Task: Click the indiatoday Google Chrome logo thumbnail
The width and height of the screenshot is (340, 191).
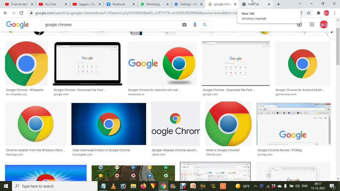Action: (x=162, y=64)
